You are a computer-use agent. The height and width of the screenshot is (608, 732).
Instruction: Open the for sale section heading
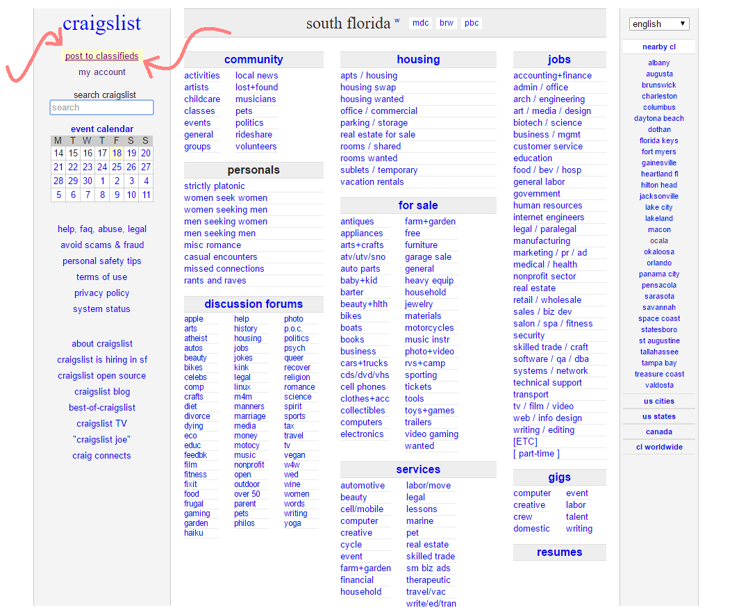[418, 206]
